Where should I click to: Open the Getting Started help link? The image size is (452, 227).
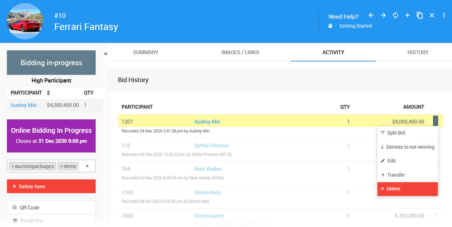pyautogui.click(x=355, y=26)
